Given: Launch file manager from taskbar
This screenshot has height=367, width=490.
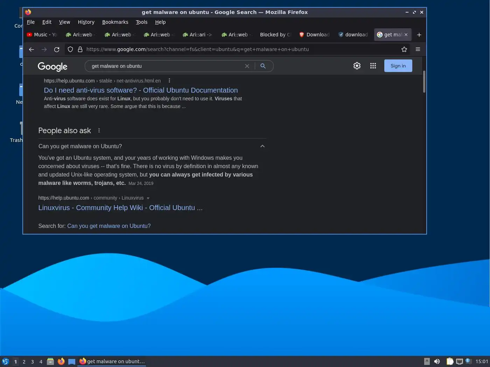Looking at the screenshot, I should point(50,361).
